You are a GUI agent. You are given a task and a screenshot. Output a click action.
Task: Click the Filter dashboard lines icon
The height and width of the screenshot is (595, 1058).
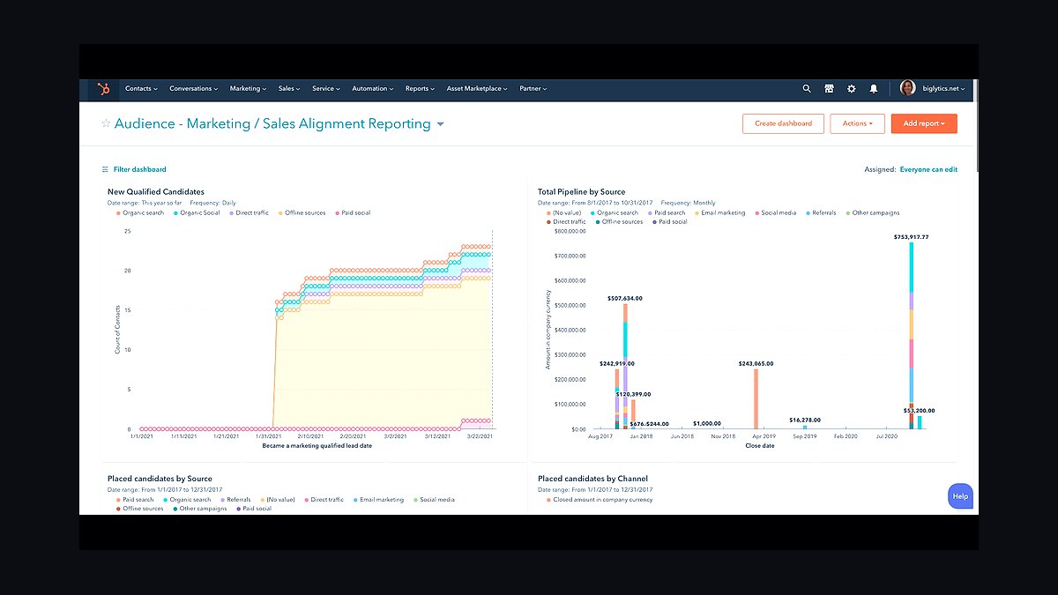coord(106,169)
